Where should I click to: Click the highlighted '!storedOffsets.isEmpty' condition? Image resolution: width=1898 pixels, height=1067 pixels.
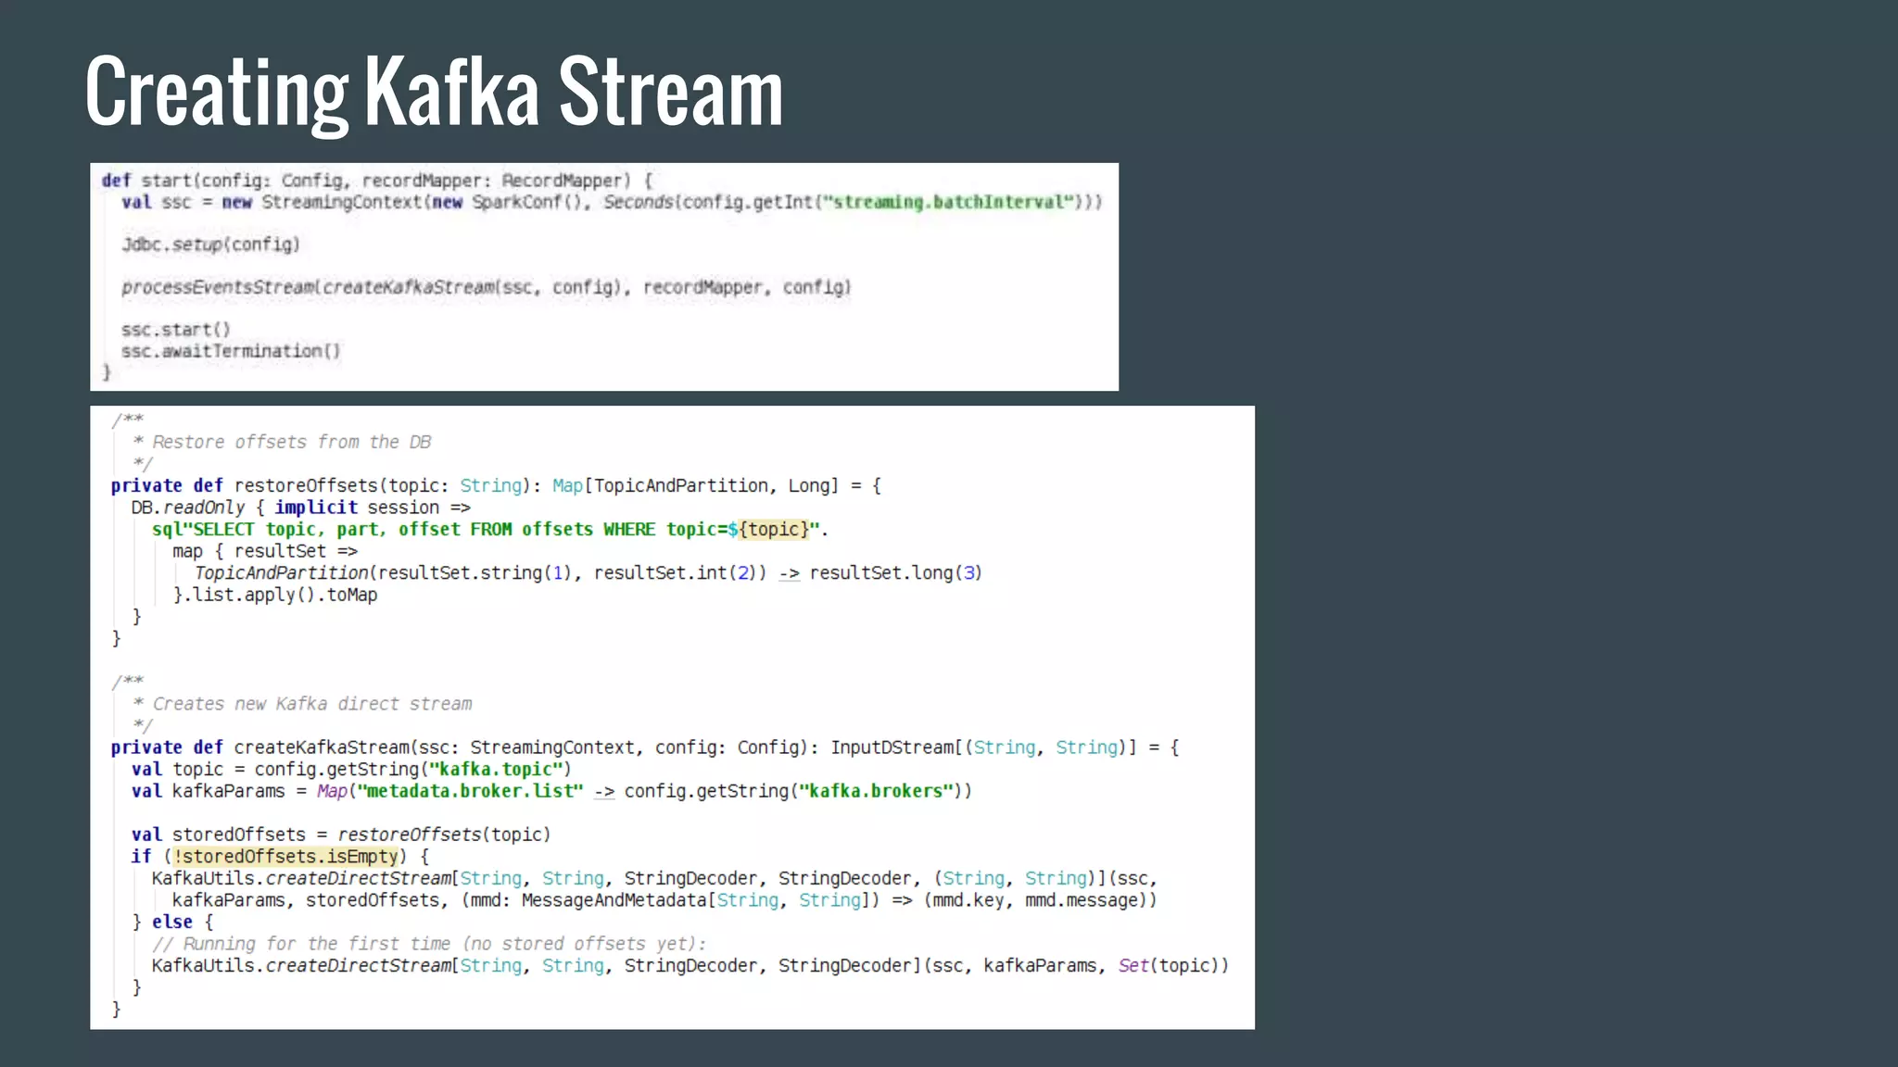point(285,857)
